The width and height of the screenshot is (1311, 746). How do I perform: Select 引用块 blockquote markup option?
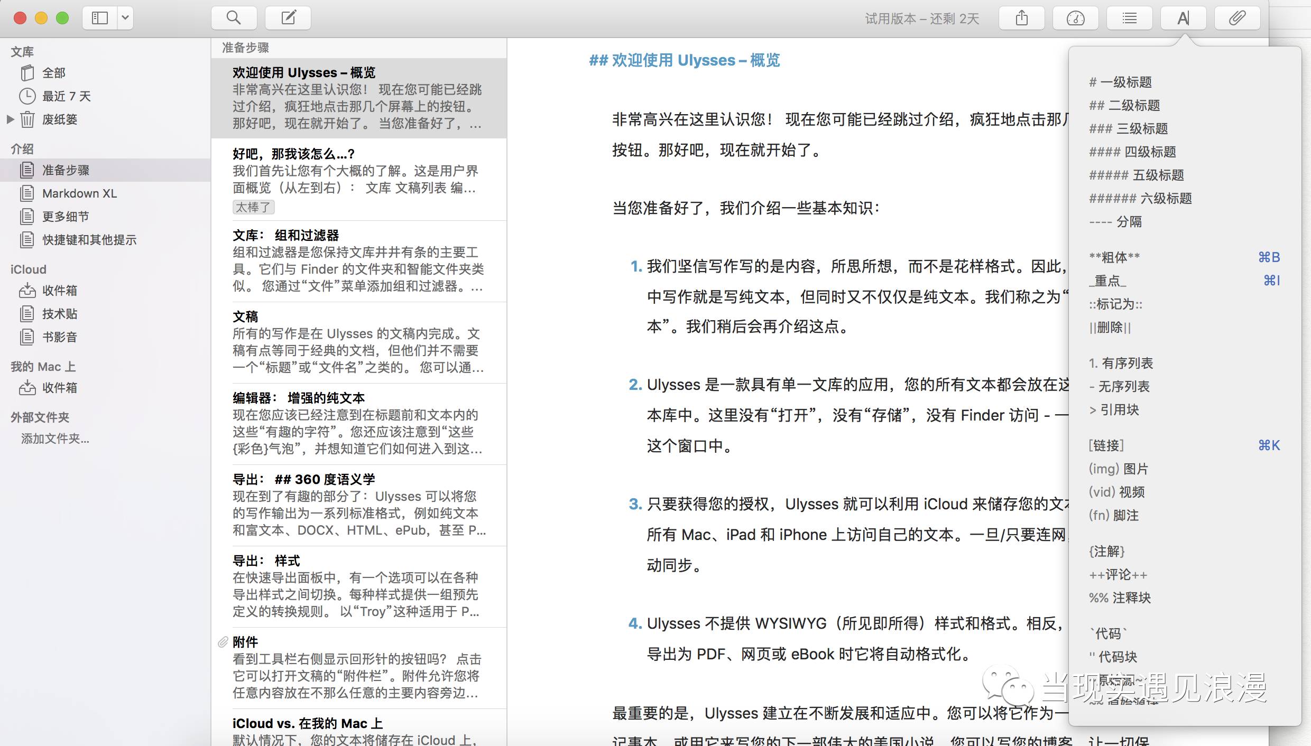click(1114, 410)
